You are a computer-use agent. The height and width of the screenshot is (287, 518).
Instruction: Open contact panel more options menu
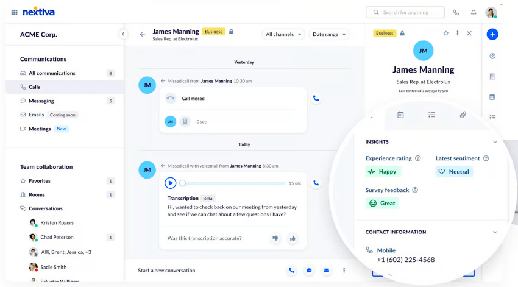click(458, 34)
